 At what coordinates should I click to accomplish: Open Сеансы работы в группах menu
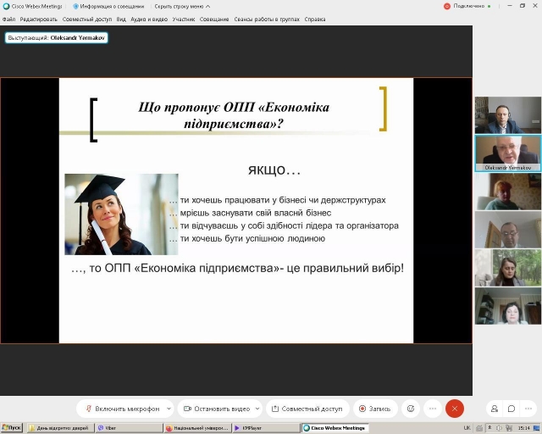[267, 19]
